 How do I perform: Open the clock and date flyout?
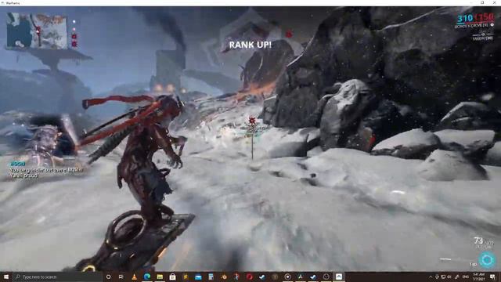(x=478, y=277)
